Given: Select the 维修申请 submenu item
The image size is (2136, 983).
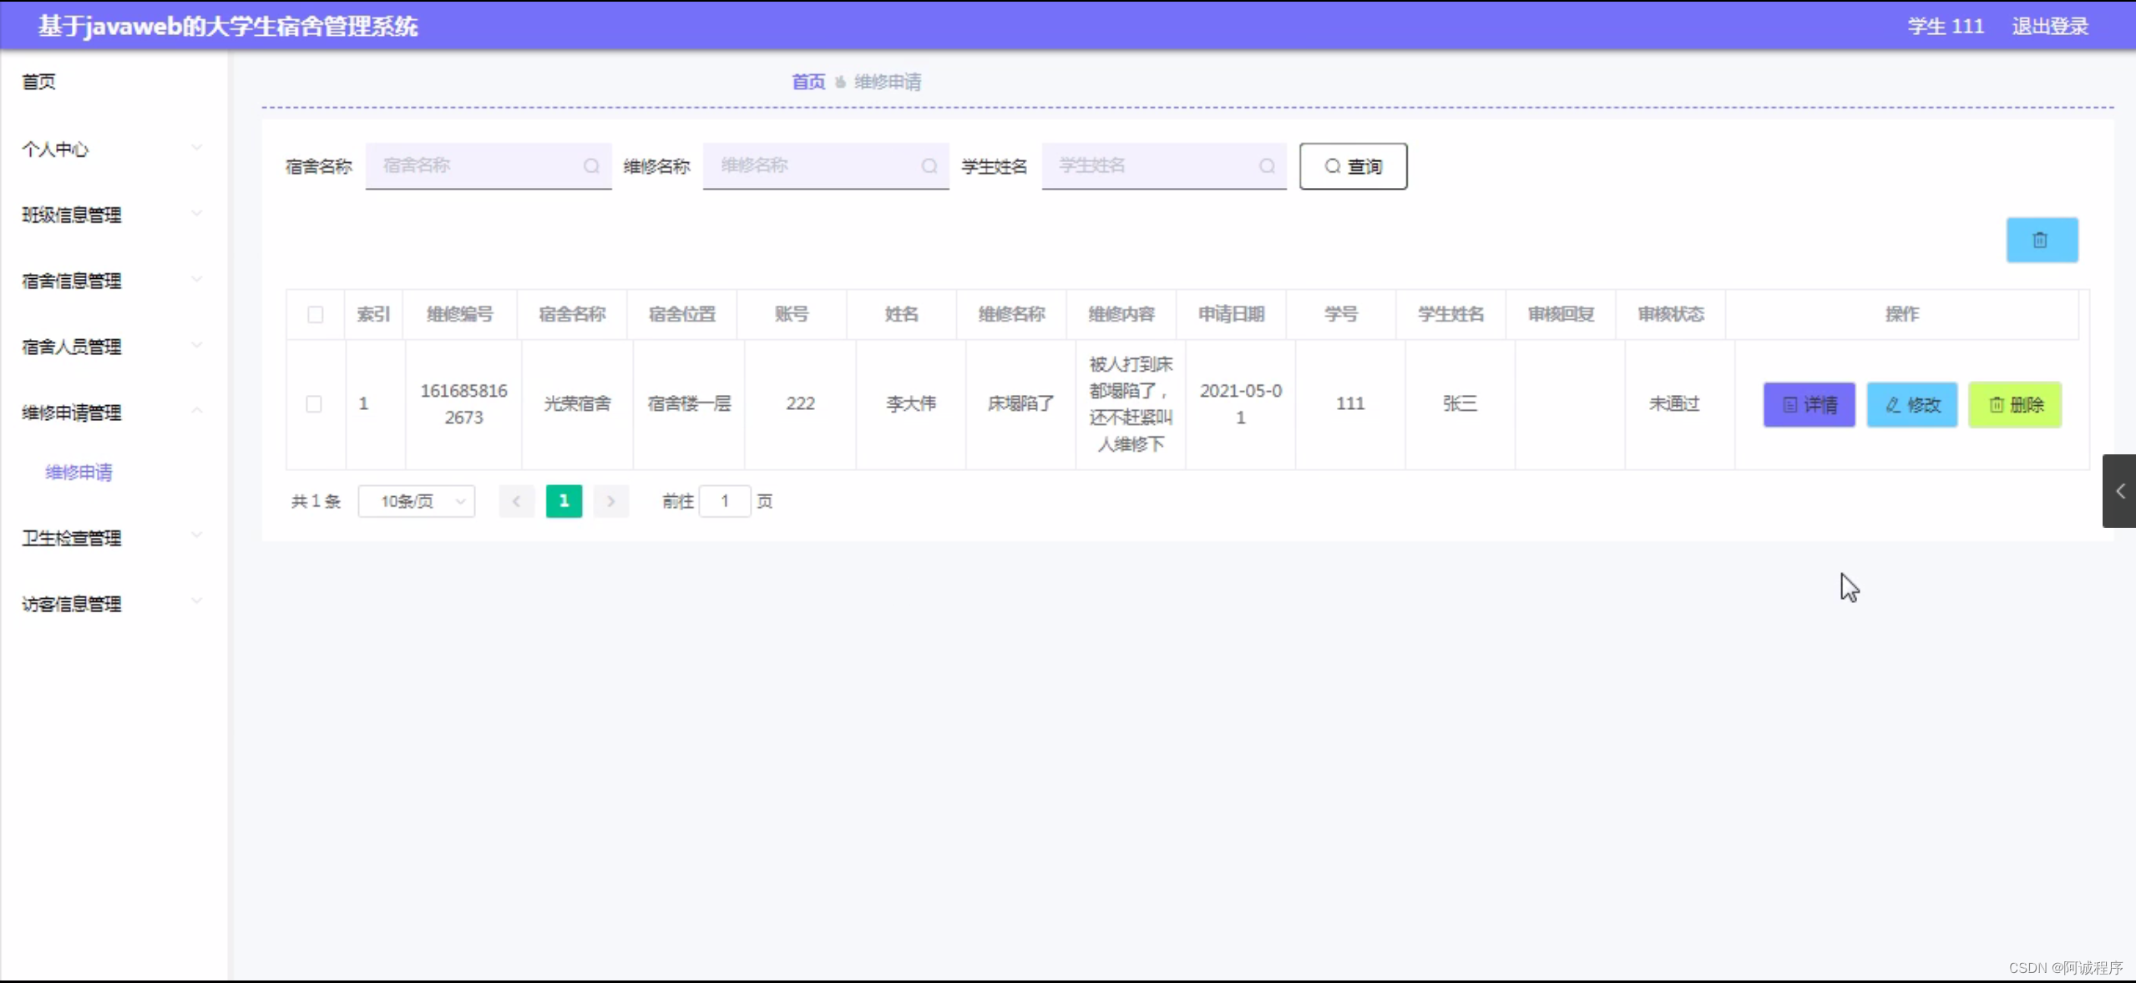Looking at the screenshot, I should [x=79, y=471].
